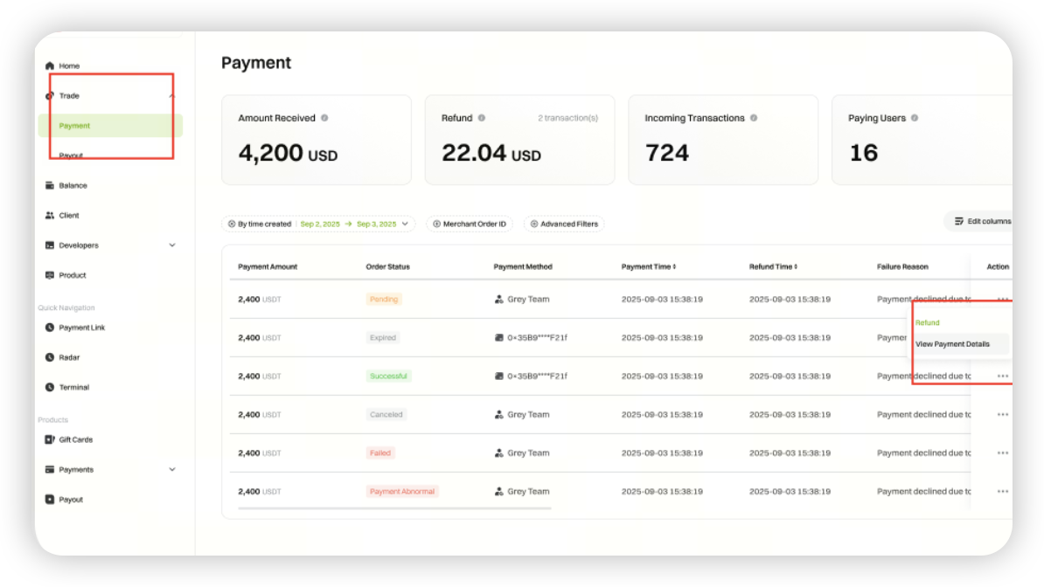Viewport: 1044px width, 587px height.
Task: Sort by Payment Time column header
Action: coord(649,267)
